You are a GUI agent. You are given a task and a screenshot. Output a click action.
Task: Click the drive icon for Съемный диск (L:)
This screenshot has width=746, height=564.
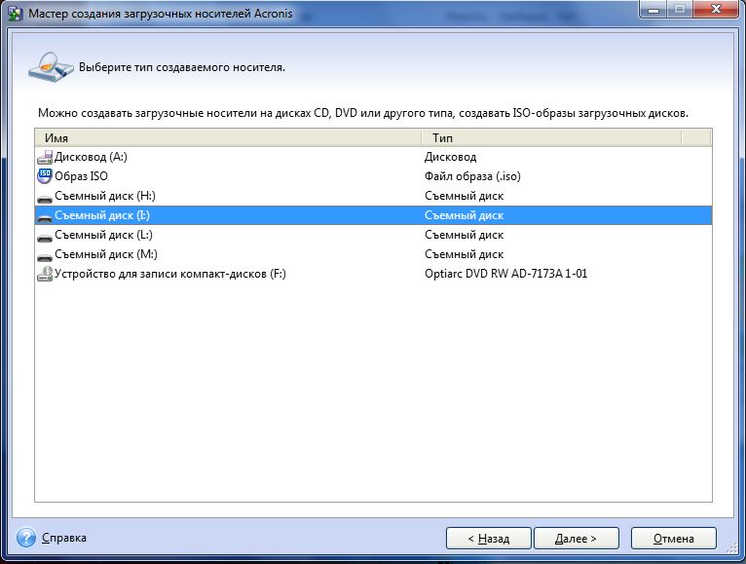[45, 237]
